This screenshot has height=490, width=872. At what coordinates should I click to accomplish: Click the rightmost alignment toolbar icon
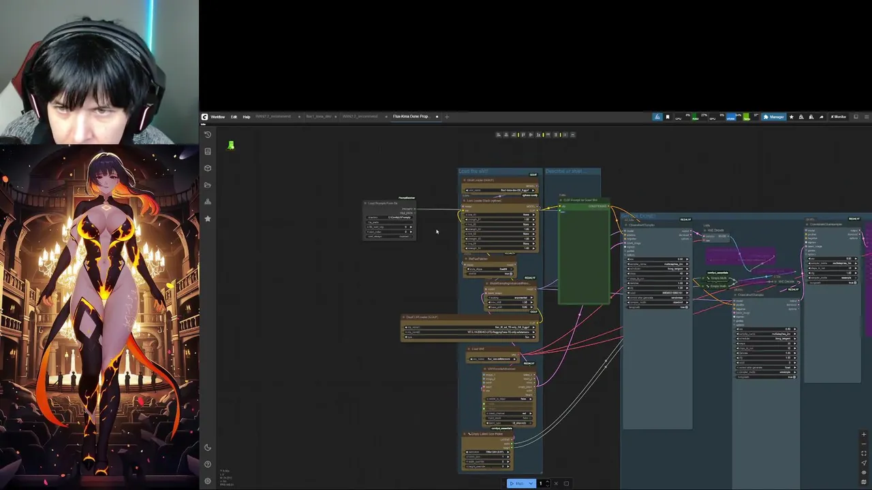point(573,135)
